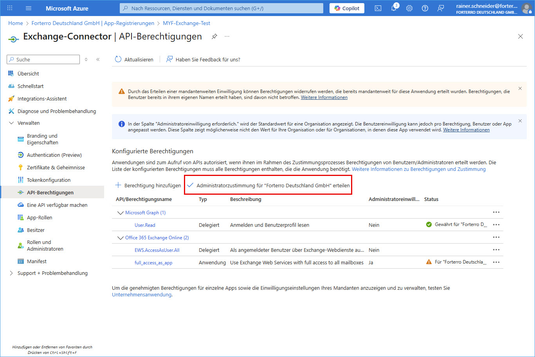
Task: Open Weitere Informationen in info banner
Action: [x=466, y=130]
